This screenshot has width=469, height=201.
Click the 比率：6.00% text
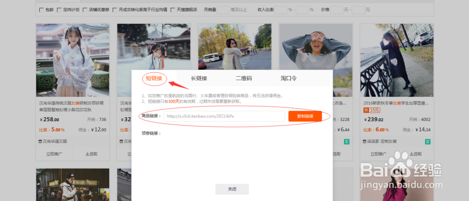coord(376,130)
